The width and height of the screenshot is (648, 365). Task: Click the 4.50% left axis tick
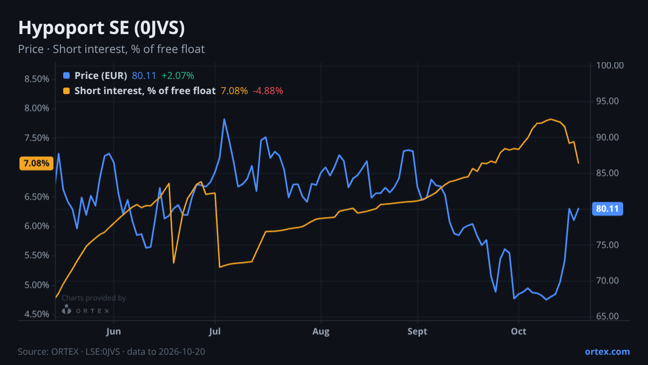tap(37, 314)
